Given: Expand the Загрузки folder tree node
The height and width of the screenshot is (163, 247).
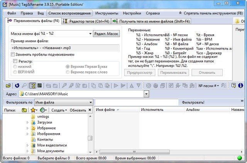Looking at the screenshot, I should click(27, 122).
